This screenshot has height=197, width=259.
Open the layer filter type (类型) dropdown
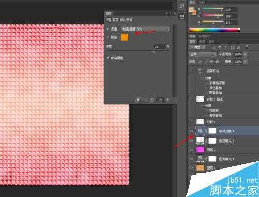tap(198, 47)
